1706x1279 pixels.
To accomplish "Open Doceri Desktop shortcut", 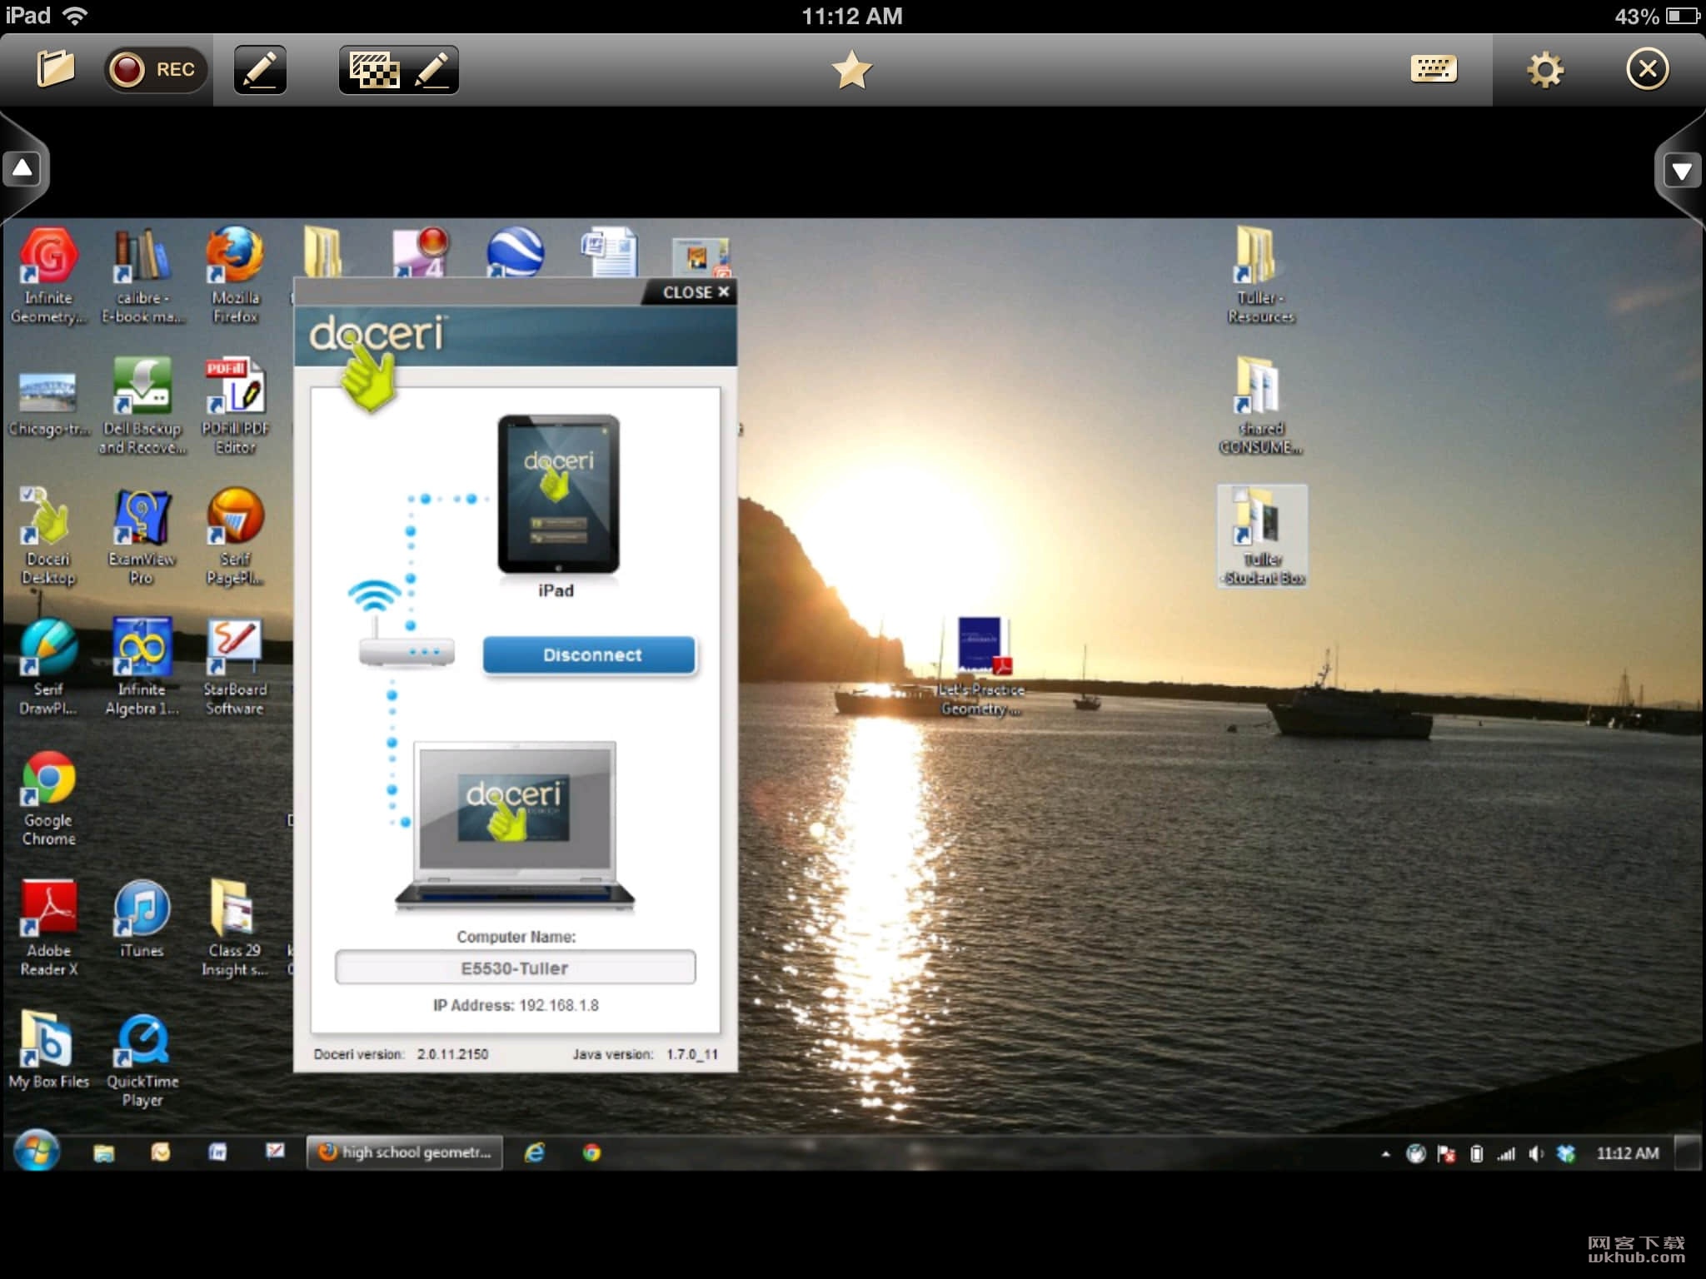I will tap(48, 537).
